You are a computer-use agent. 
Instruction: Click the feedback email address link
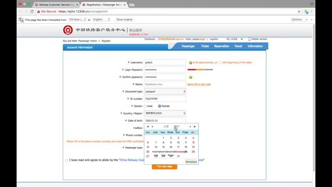[x=171, y=39]
